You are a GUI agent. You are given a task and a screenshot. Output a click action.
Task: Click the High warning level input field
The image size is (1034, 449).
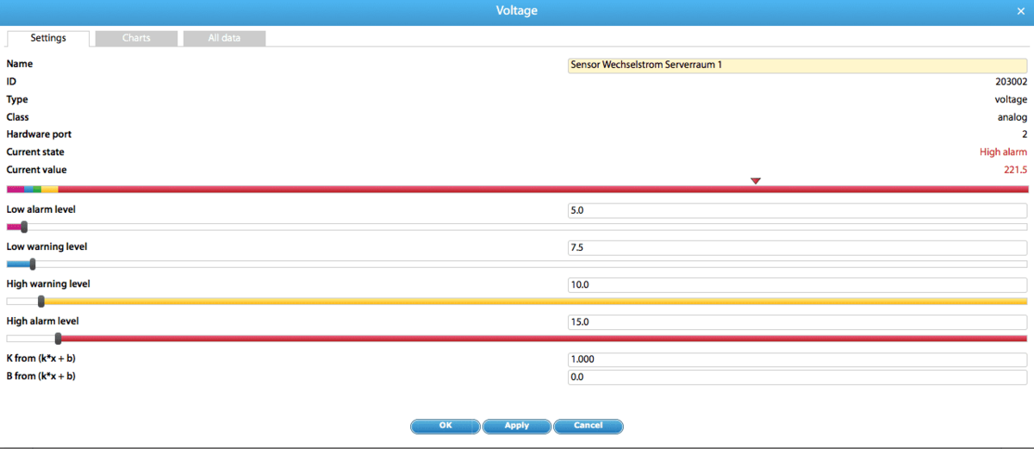coord(796,285)
